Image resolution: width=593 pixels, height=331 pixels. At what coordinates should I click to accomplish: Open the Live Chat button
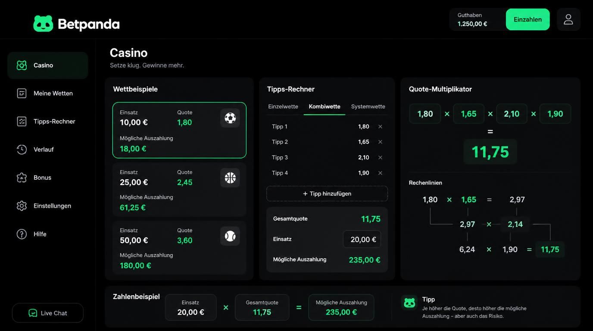(x=48, y=313)
